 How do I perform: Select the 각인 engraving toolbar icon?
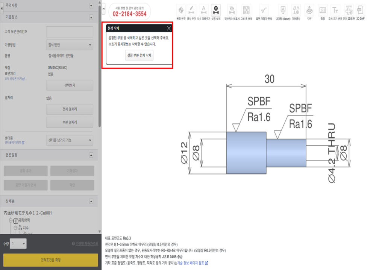(309, 10)
